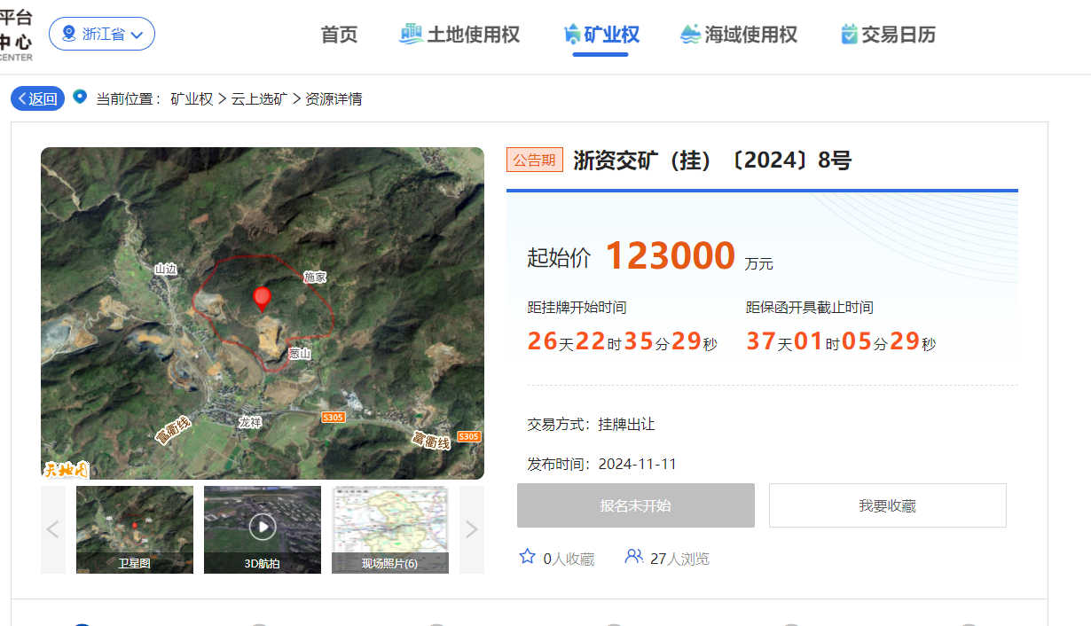Click the 返回 back button

(x=37, y=98)
